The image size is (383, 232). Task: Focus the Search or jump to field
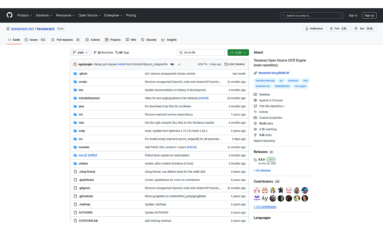312,16
